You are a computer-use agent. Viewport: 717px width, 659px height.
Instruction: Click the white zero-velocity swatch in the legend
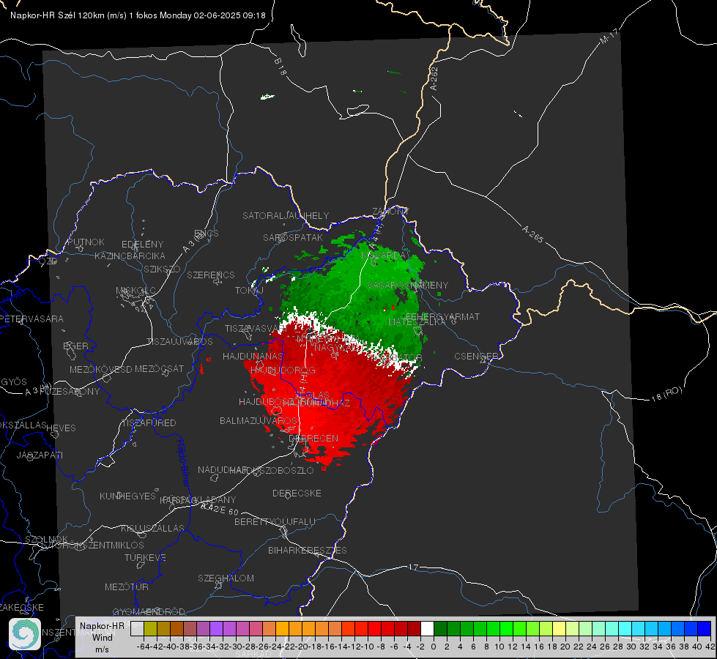pos(427,628)
